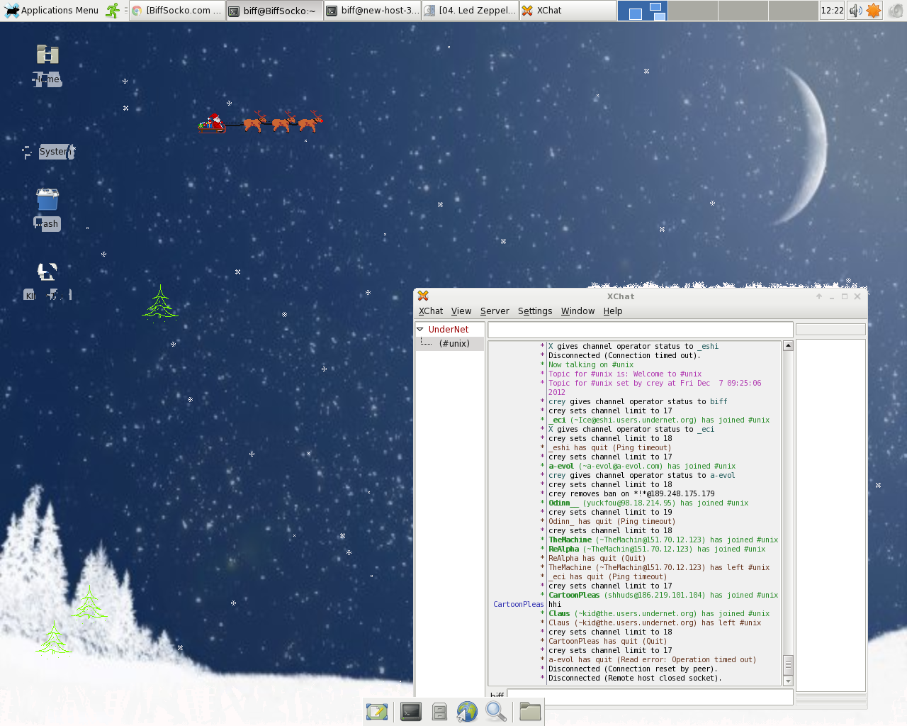Image resolution: width=907 pixels, height=726 pixels.
Task: Switch to the first workspace in pager
Action: pyautogui.click(x=643, y=11)
